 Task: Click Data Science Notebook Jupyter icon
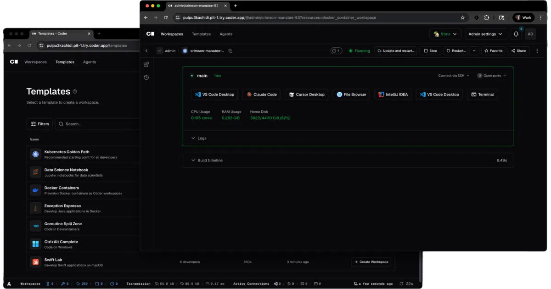coord(35,172)
